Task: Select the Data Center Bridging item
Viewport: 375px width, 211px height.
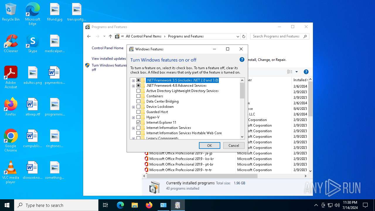Action: [162, 101]
